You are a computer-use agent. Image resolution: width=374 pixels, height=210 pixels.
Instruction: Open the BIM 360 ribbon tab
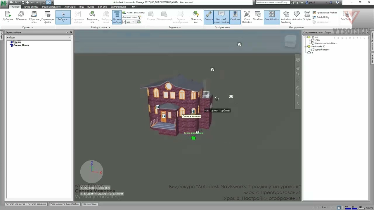(103, 7)
